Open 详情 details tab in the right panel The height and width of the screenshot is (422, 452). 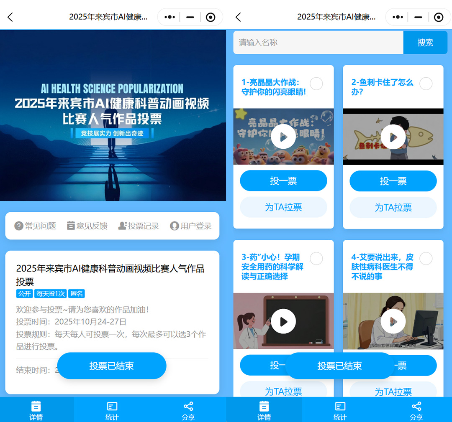coord(264,410)
